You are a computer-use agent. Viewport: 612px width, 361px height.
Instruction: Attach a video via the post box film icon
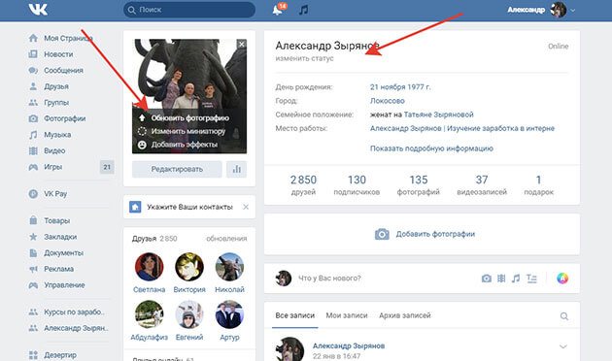[x=501, y=279]
